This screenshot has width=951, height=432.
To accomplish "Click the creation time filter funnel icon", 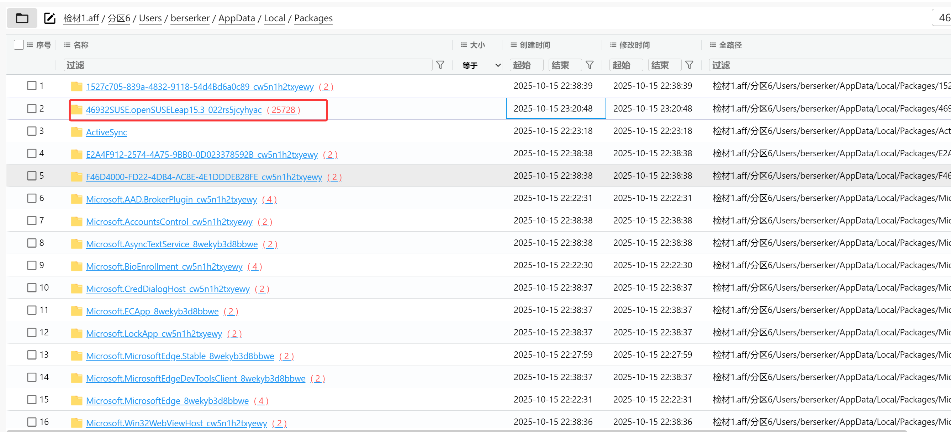I will pyautogui.click(x=590, y=65).
